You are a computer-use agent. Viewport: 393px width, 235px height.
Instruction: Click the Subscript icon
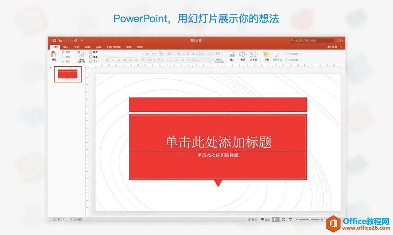coord(136,60)
